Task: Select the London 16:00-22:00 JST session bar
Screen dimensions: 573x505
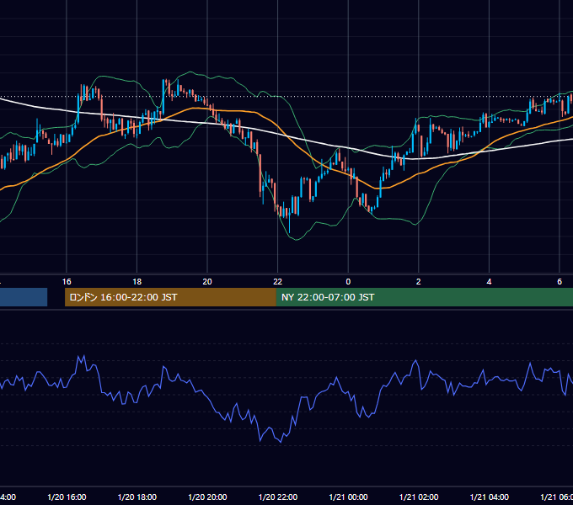Action: (x=170, y=297)
